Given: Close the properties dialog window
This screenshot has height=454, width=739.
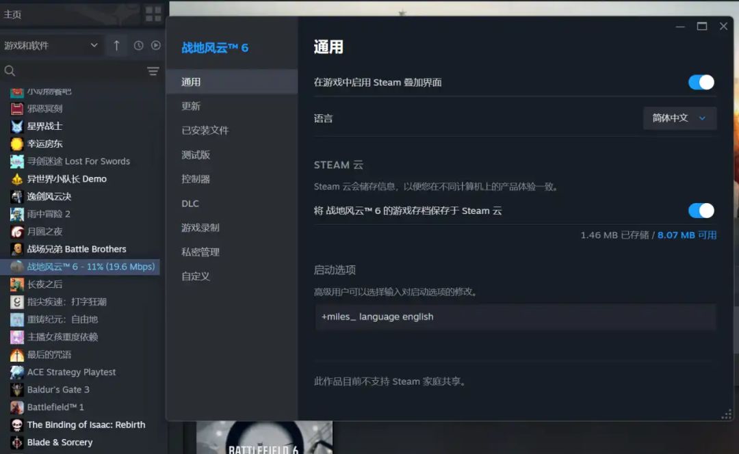Looking at the screenshot, I should (x=723, y=27).
